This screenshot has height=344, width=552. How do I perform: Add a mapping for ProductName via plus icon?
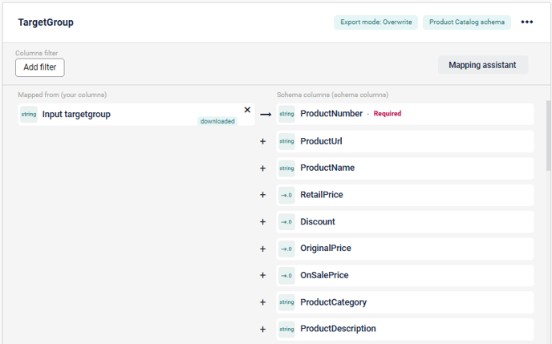[262, 168]
